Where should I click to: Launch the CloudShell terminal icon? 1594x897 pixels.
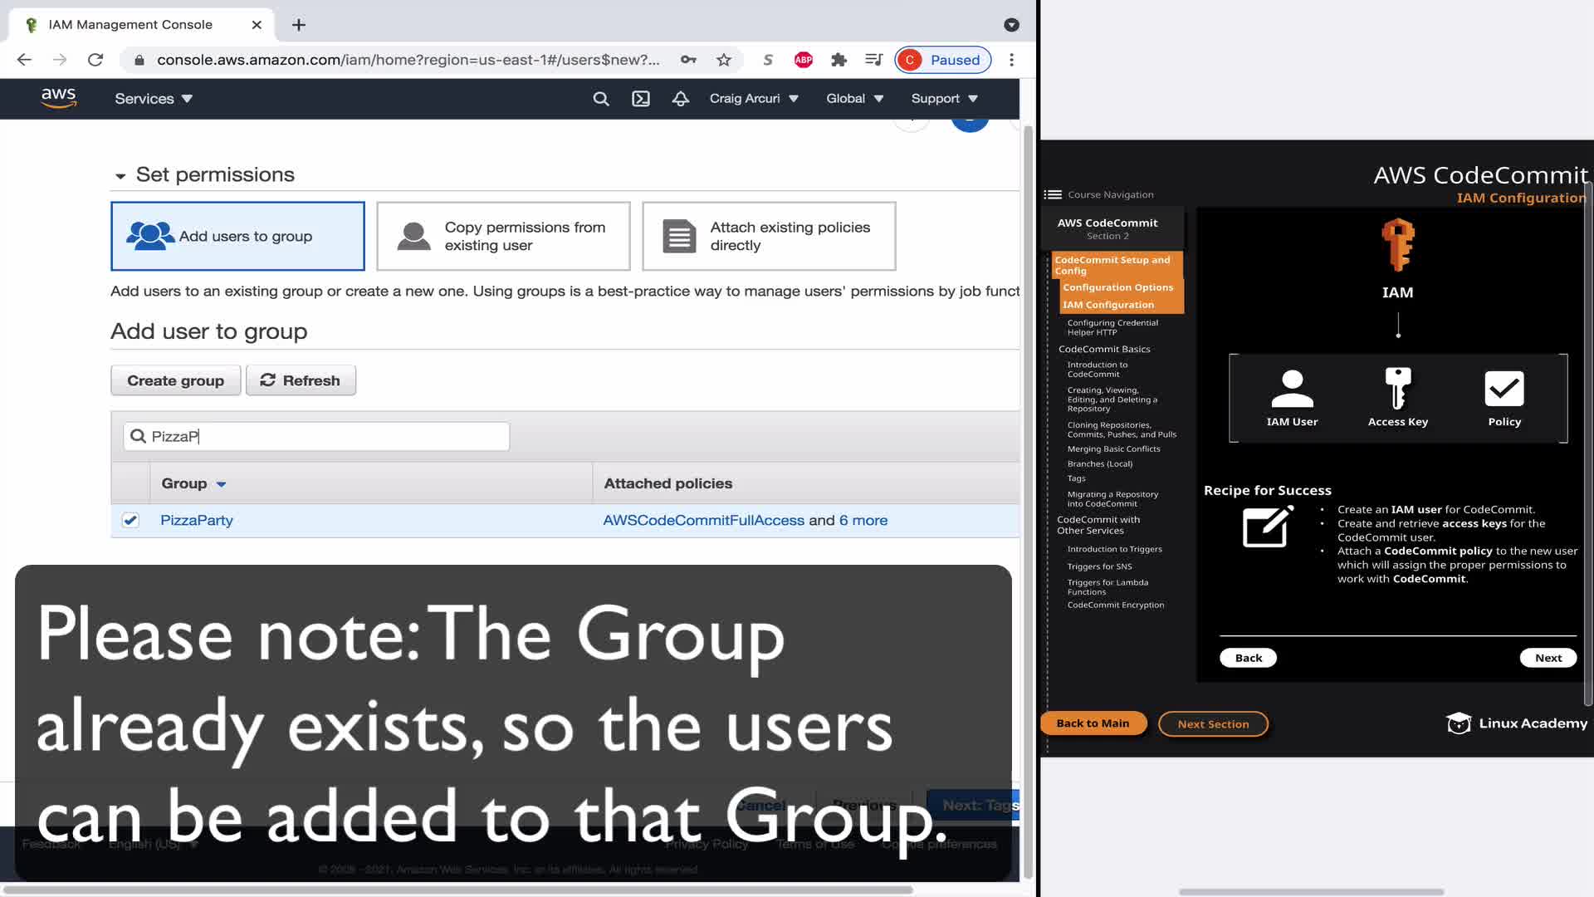(x=641, y=99)
